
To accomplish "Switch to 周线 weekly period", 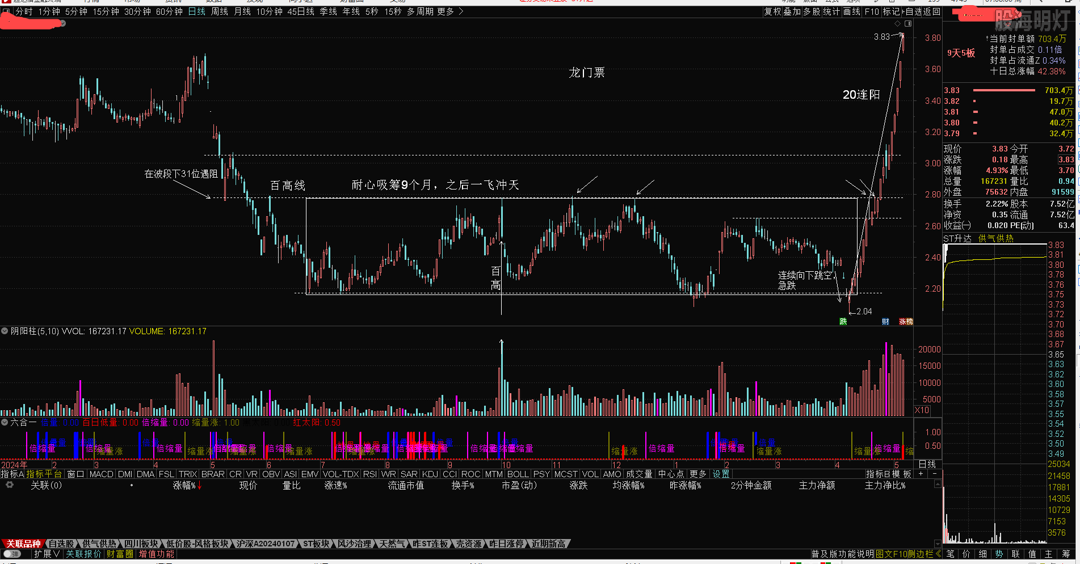I will coord(220,11).
